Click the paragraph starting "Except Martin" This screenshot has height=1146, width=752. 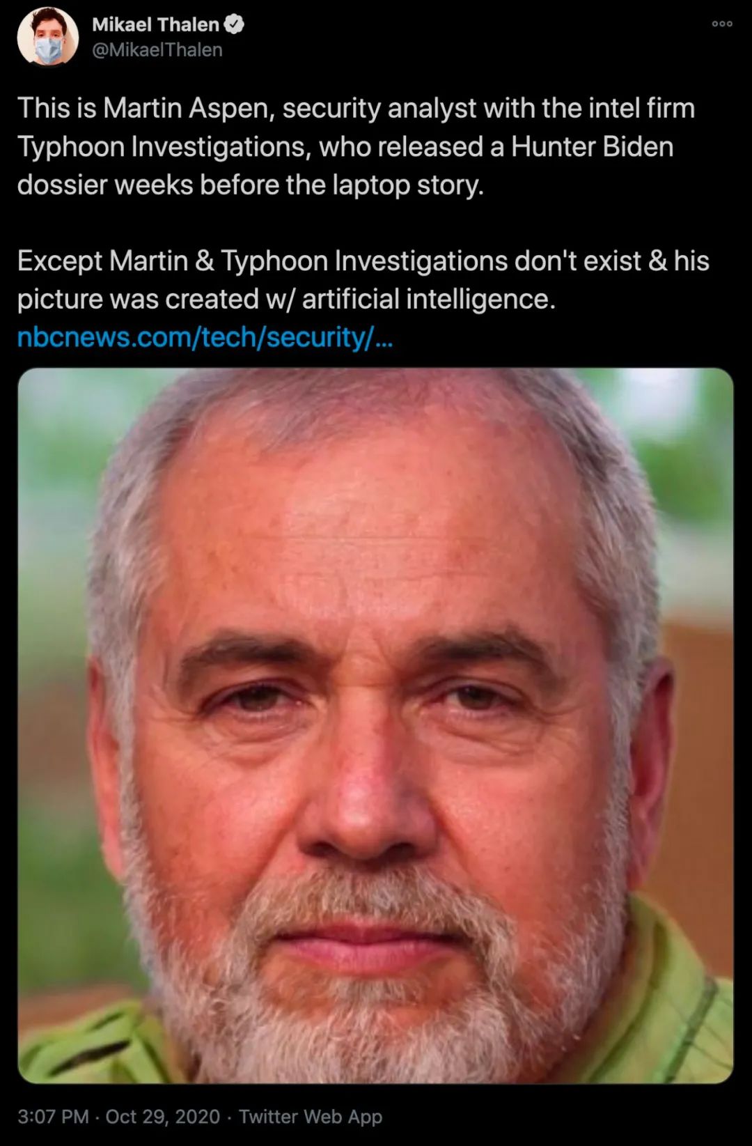click(363, 280)
